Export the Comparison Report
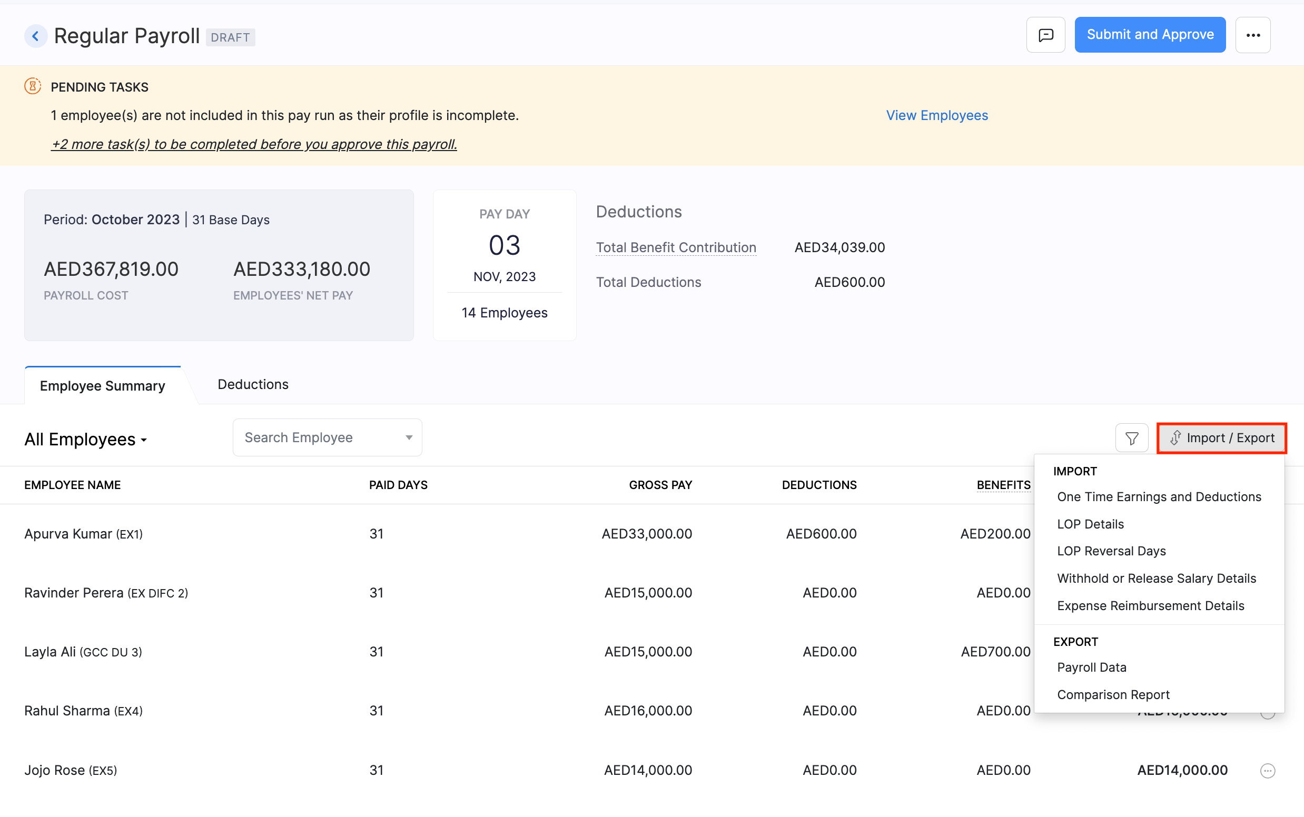Image resolution: width=1304 pixels, height=817 pixels. 1113,694
